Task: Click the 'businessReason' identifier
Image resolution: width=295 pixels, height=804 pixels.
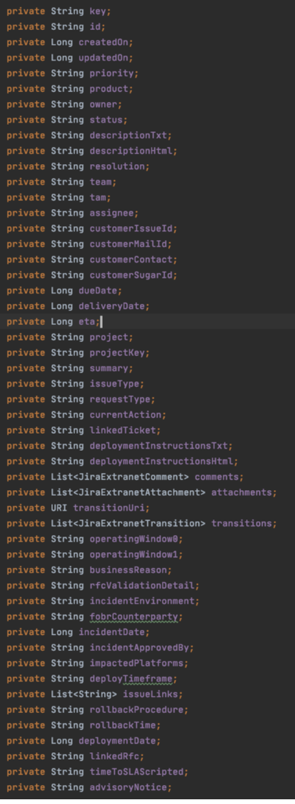Action: coord(128,569)
